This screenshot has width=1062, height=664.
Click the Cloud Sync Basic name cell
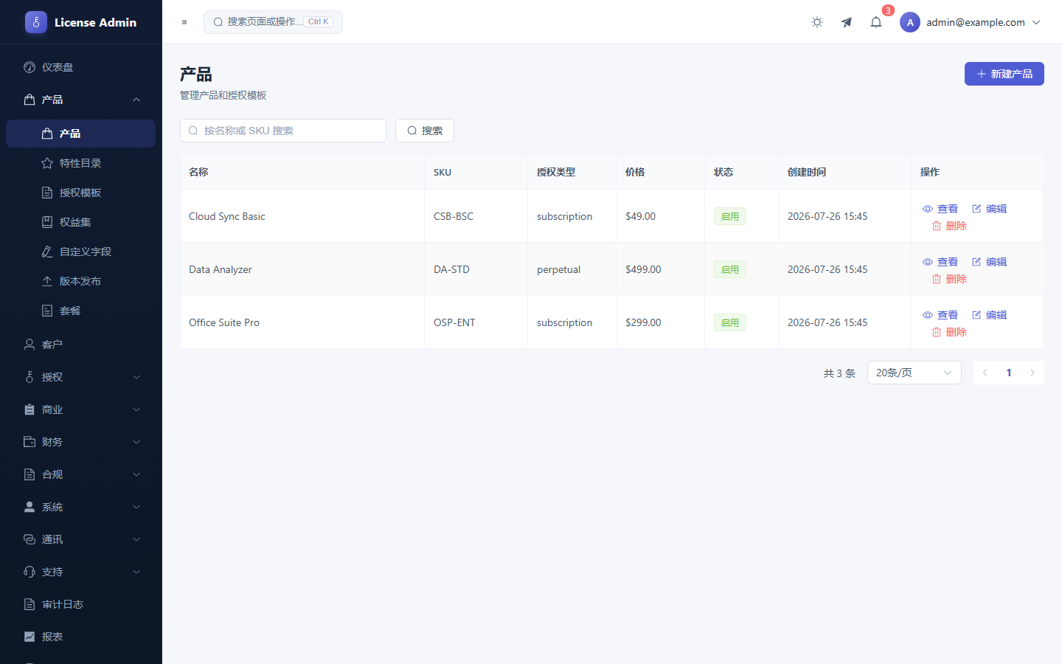(302, 216)
